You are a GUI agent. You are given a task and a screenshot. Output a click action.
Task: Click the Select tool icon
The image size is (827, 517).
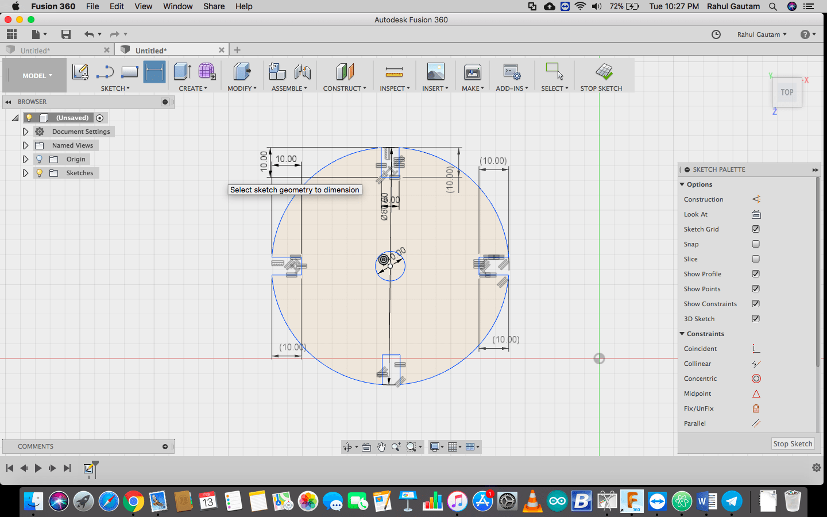click(x=554, y=72)
